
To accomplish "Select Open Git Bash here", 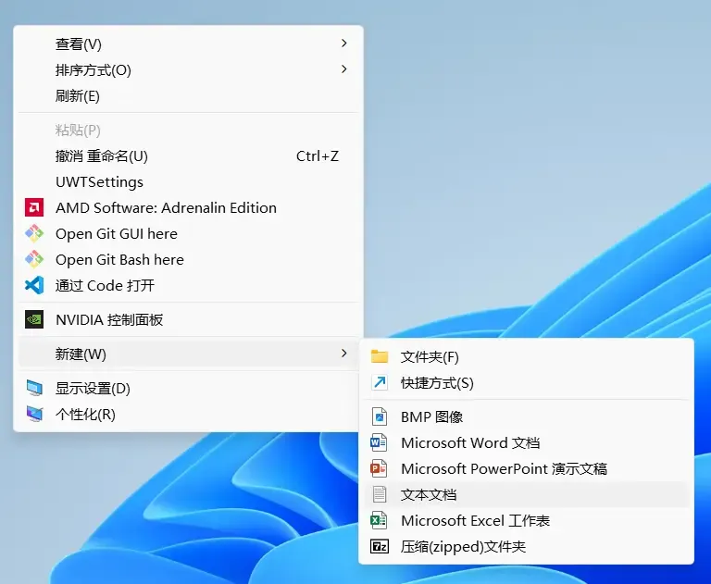I will 188,259.
